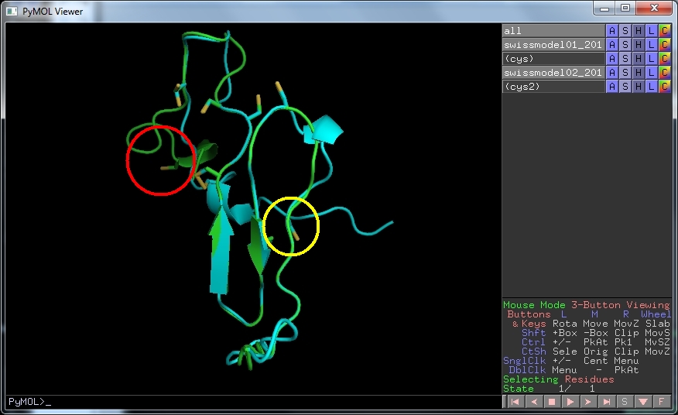678x415 pixels.
Task: Enable the (cys) selection
Action: (553, 59)
